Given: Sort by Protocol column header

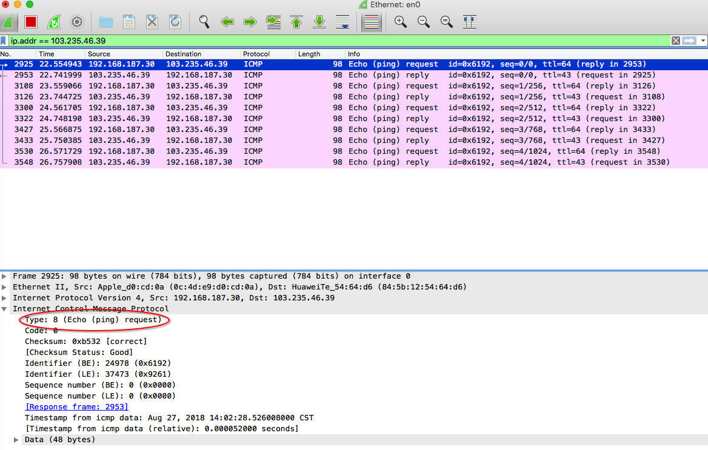Looking at the screenshot, I should (268, 54).
